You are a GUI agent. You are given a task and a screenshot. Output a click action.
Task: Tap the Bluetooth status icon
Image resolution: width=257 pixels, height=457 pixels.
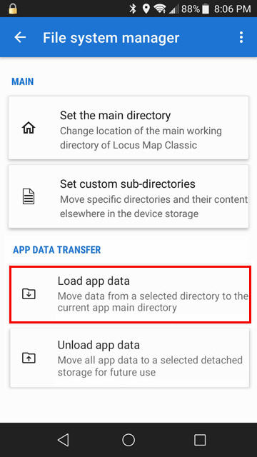pyautogui.click(x=133, y=9)
